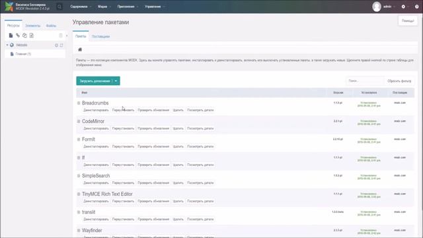Expand the If package row icon

point(79,157)
